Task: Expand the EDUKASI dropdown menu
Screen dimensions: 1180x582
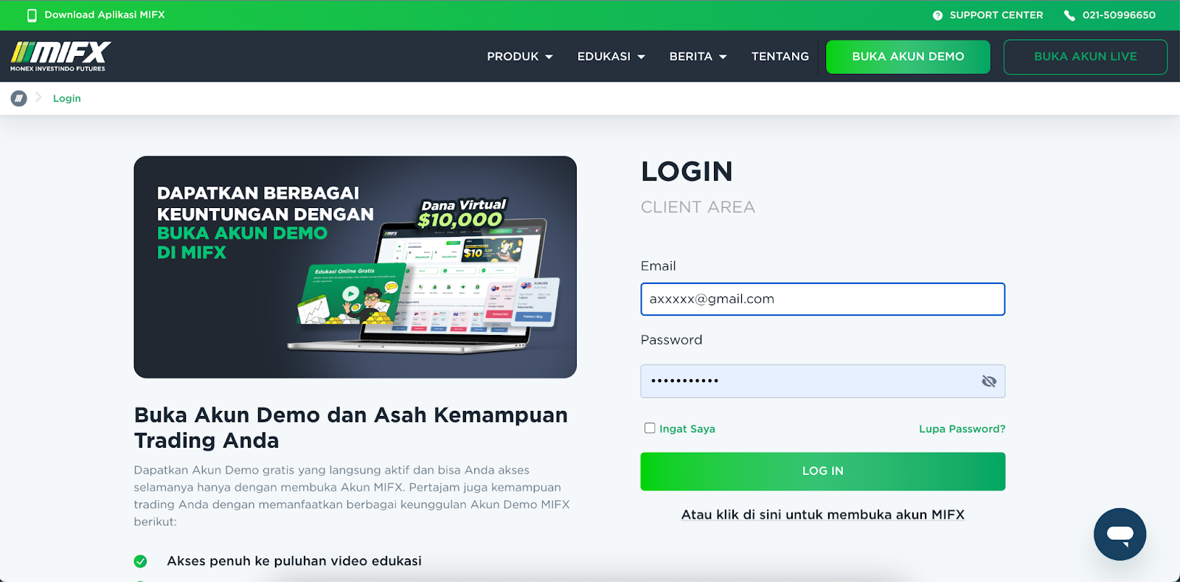Action: 611,56
